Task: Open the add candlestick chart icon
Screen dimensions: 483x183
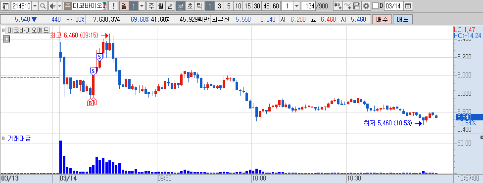Action: coord(338,5)
